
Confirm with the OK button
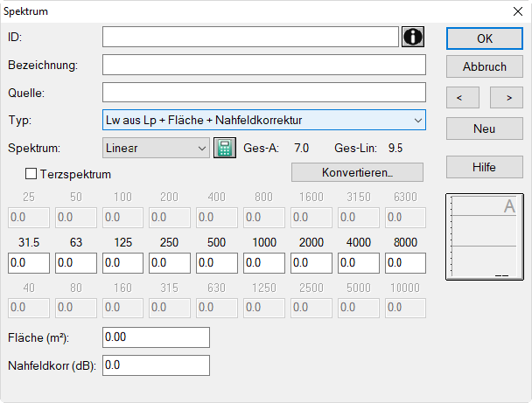485,38
